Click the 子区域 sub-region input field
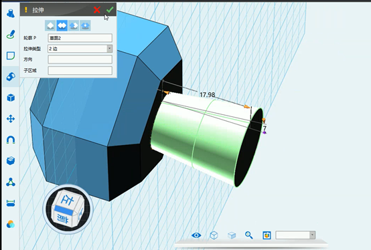This screenshot has height=250, width=371. pos(80,70)
